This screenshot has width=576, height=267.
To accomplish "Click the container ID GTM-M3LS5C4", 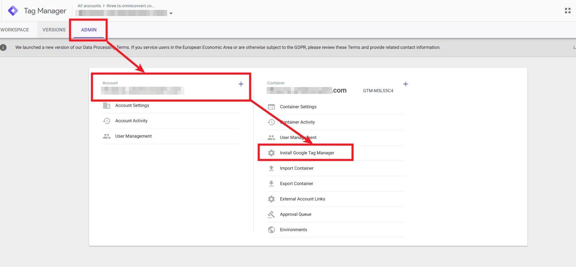I will pos(378,91).
